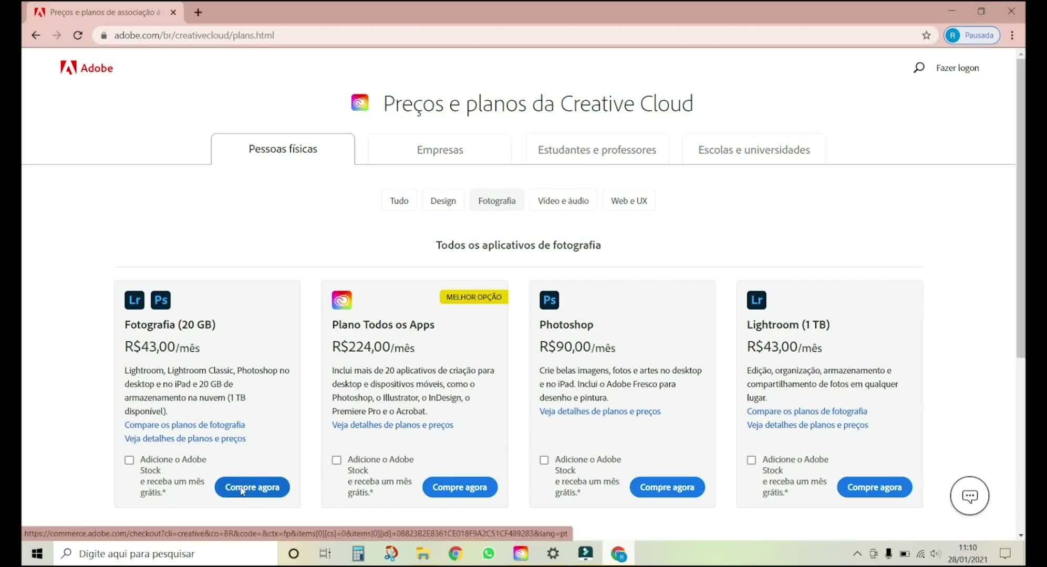1047x567 pixels.
Task: Check Adobe Stock box in the Plano Todos os Apps card
Action: pyautogui.click(x=337, y=460)
